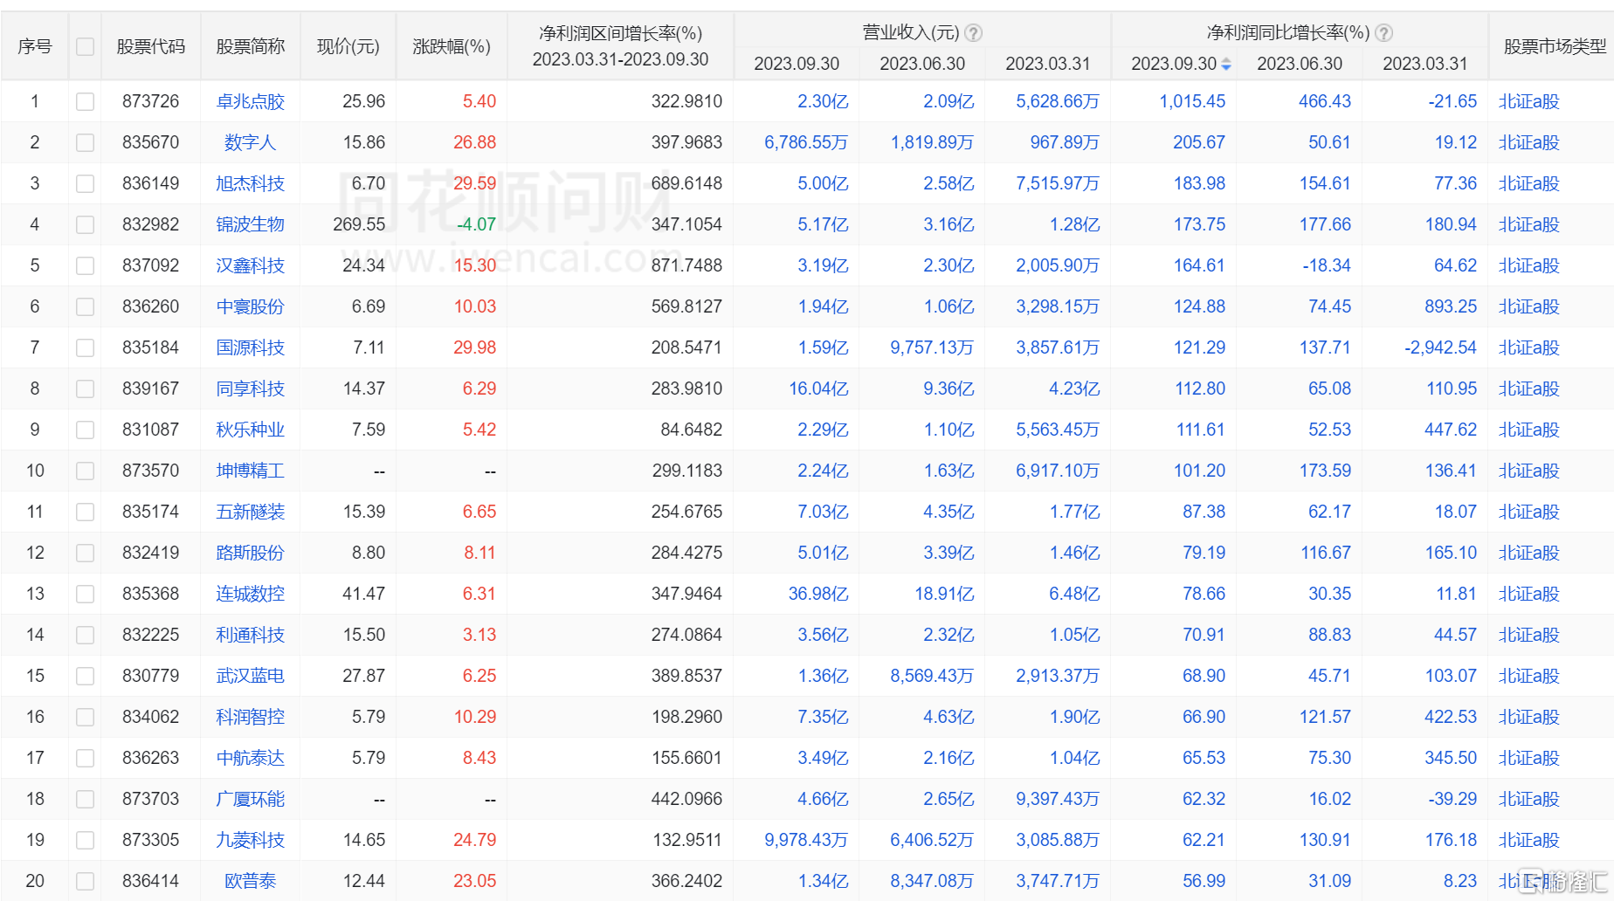Open stock link 数字人
The image size is (1614, 901).
coord(251,143)
